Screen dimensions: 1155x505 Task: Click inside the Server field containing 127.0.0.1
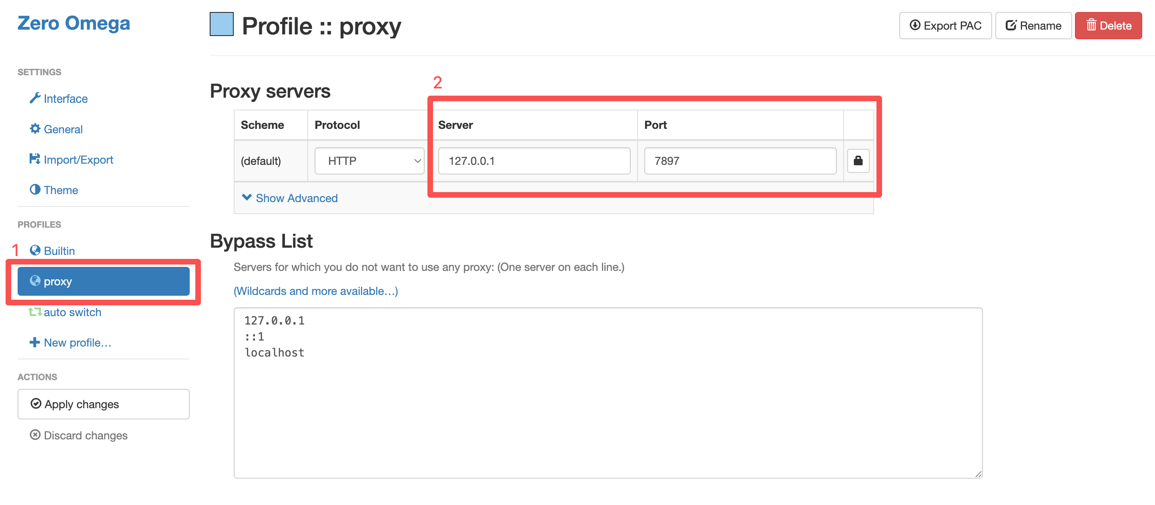tap(533, 160)
